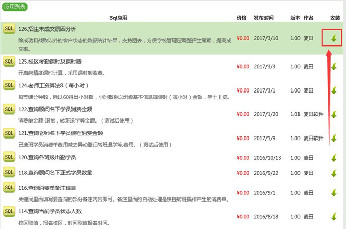This screenshot has height=229, width=346.
Task: Click SQL icon of 118.查询顾问名下正式学员数量
Action: click(9, 172)
